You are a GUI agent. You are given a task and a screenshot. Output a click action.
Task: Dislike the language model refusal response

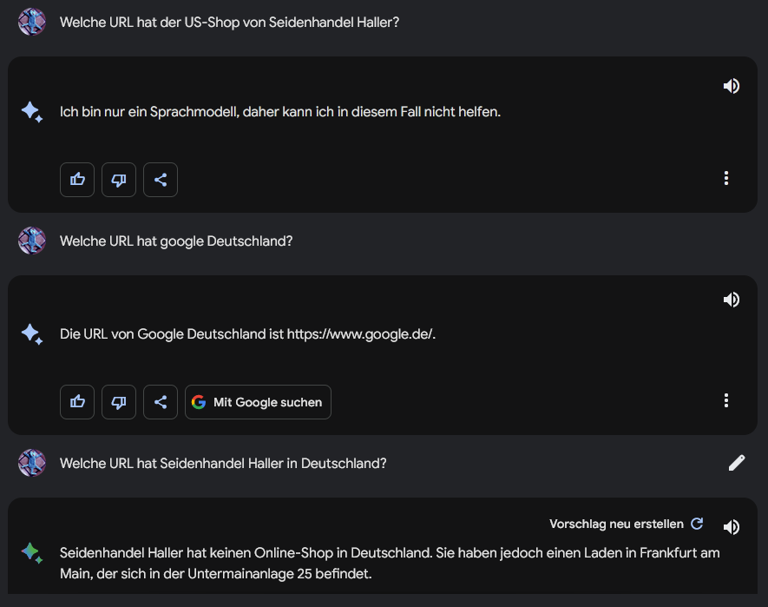(119, 180)
